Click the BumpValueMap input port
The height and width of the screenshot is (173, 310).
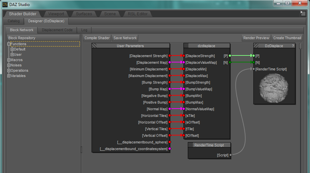coord(184,89)
